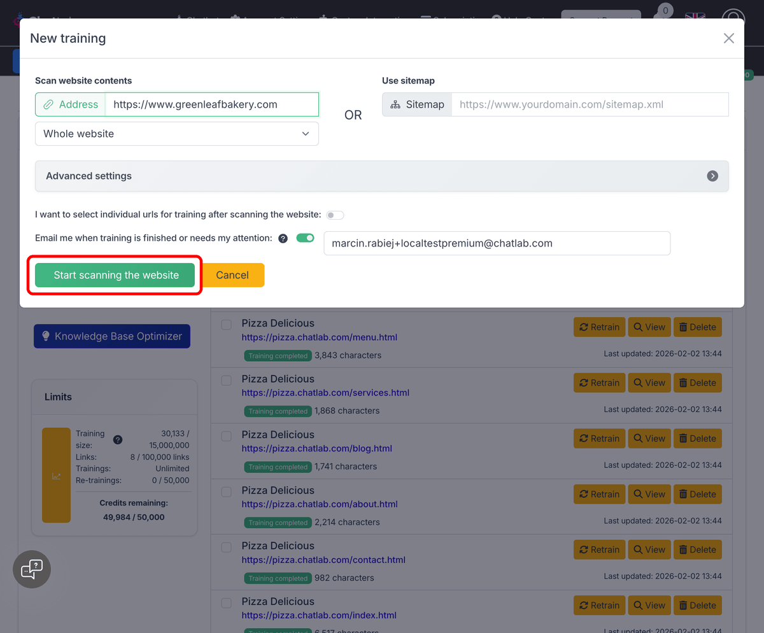Check the checkbox next to about.html entry
Screen dimensions: 764x633
[x=226, y=492]
